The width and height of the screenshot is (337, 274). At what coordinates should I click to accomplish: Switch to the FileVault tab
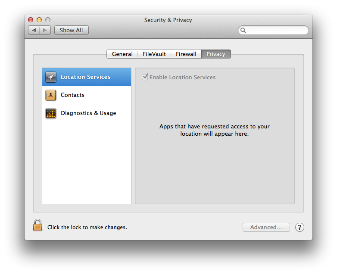pos(154,54)
